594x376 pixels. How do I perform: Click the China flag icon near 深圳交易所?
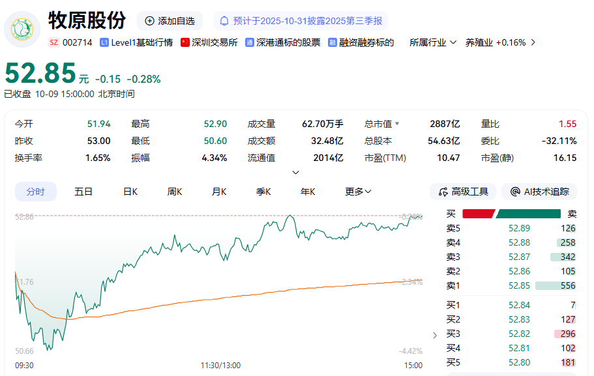pos(185,42)
